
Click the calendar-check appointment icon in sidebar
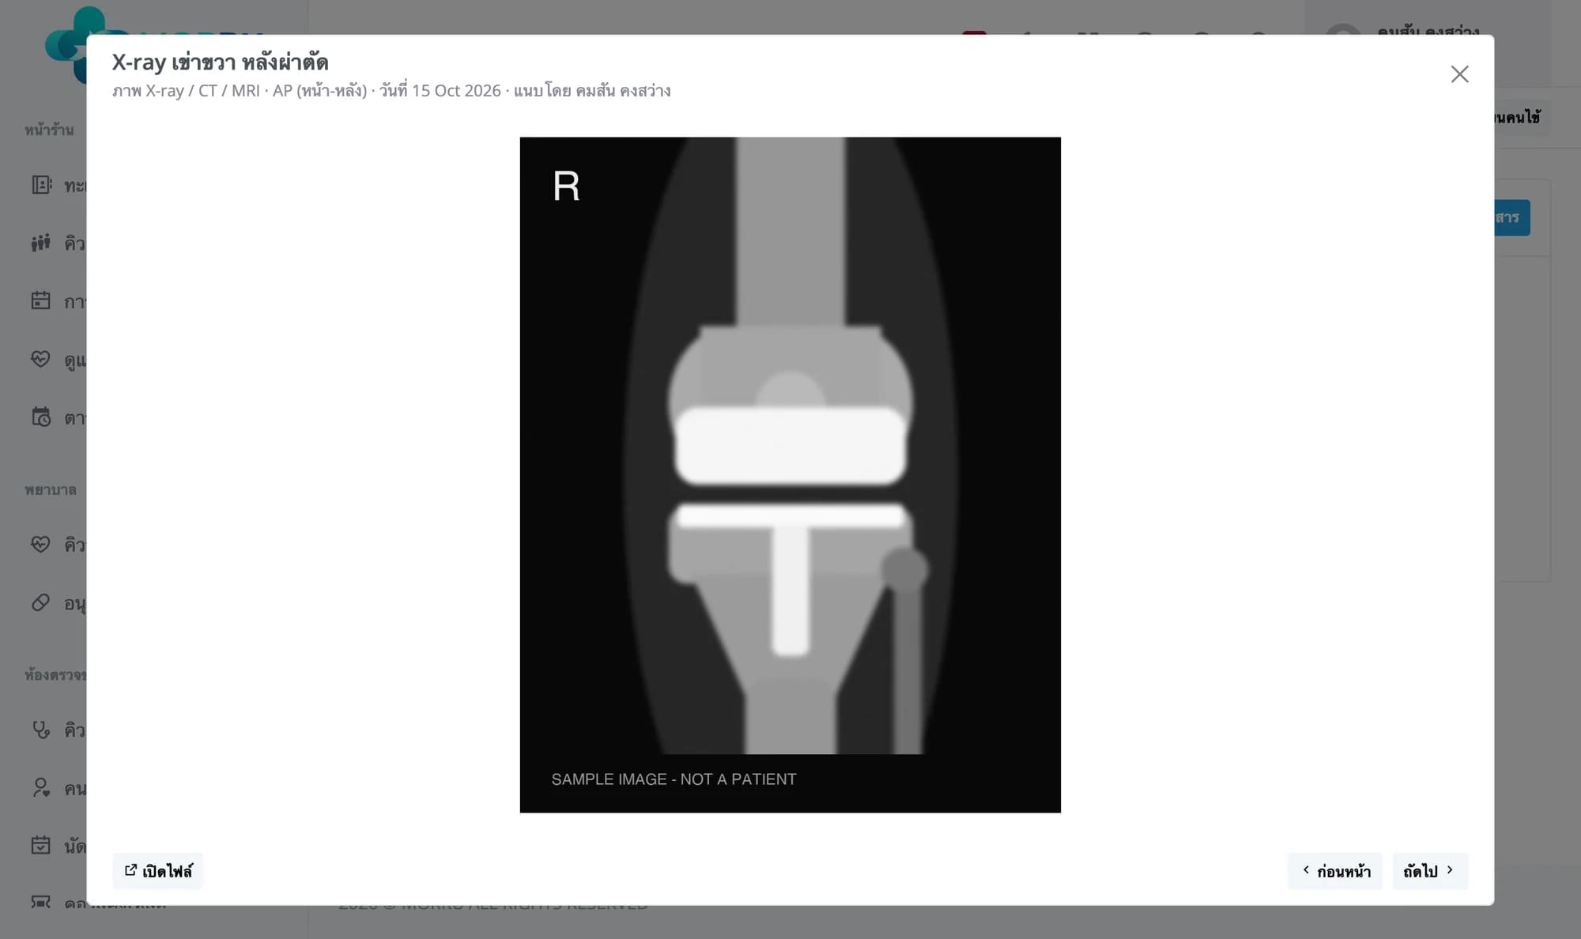pyautogui.click(x=41, y=845)
